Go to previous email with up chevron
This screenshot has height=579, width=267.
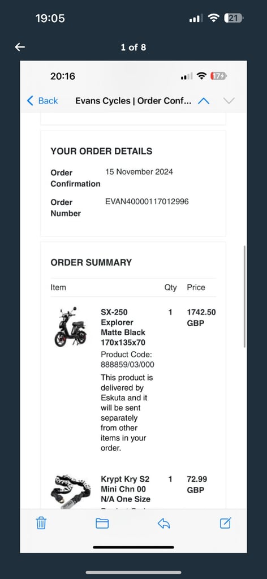[x=204, y=101]
